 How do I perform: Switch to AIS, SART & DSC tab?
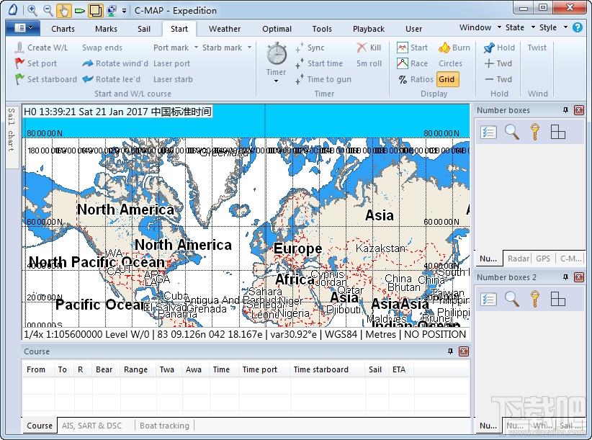91,426
